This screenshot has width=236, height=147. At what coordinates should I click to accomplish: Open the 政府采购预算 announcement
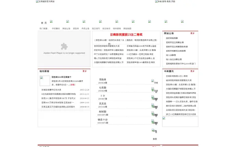(172, 38)
